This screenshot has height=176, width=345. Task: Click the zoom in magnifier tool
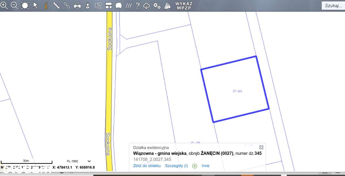(4, 5)
